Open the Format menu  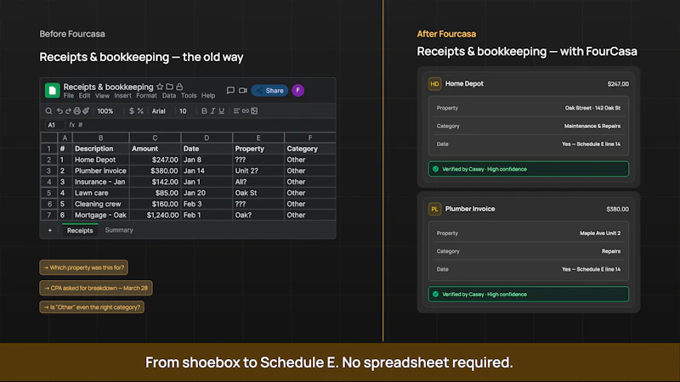[x=146, y=96]
